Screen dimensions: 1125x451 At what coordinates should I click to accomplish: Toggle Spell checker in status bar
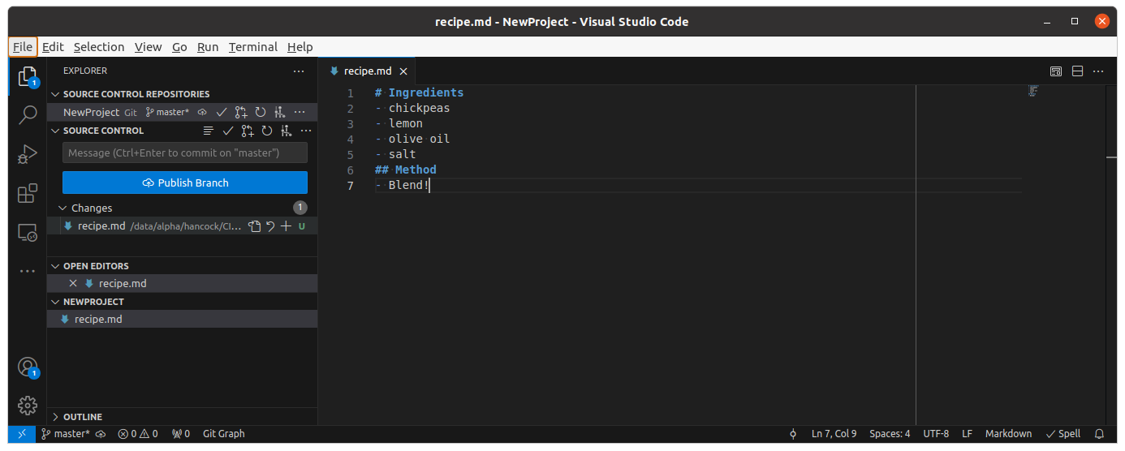click(1063, 434)
